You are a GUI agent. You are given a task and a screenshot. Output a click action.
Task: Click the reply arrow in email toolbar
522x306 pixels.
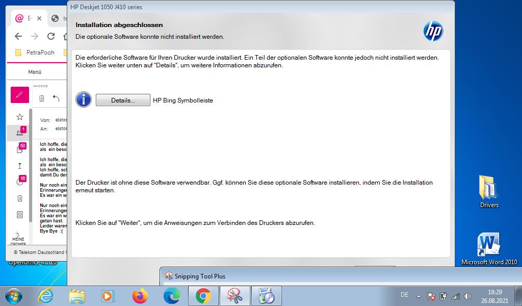(x=56, y=98)
